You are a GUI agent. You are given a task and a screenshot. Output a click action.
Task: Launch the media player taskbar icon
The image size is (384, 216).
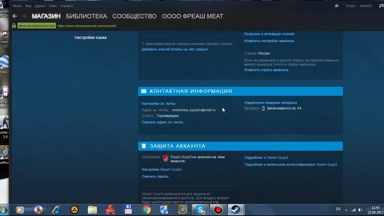coord(20,210)
